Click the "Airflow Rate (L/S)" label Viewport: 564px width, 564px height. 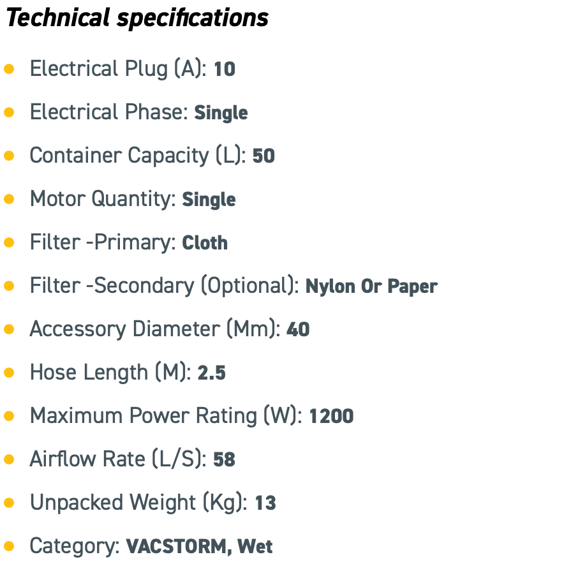117,459
